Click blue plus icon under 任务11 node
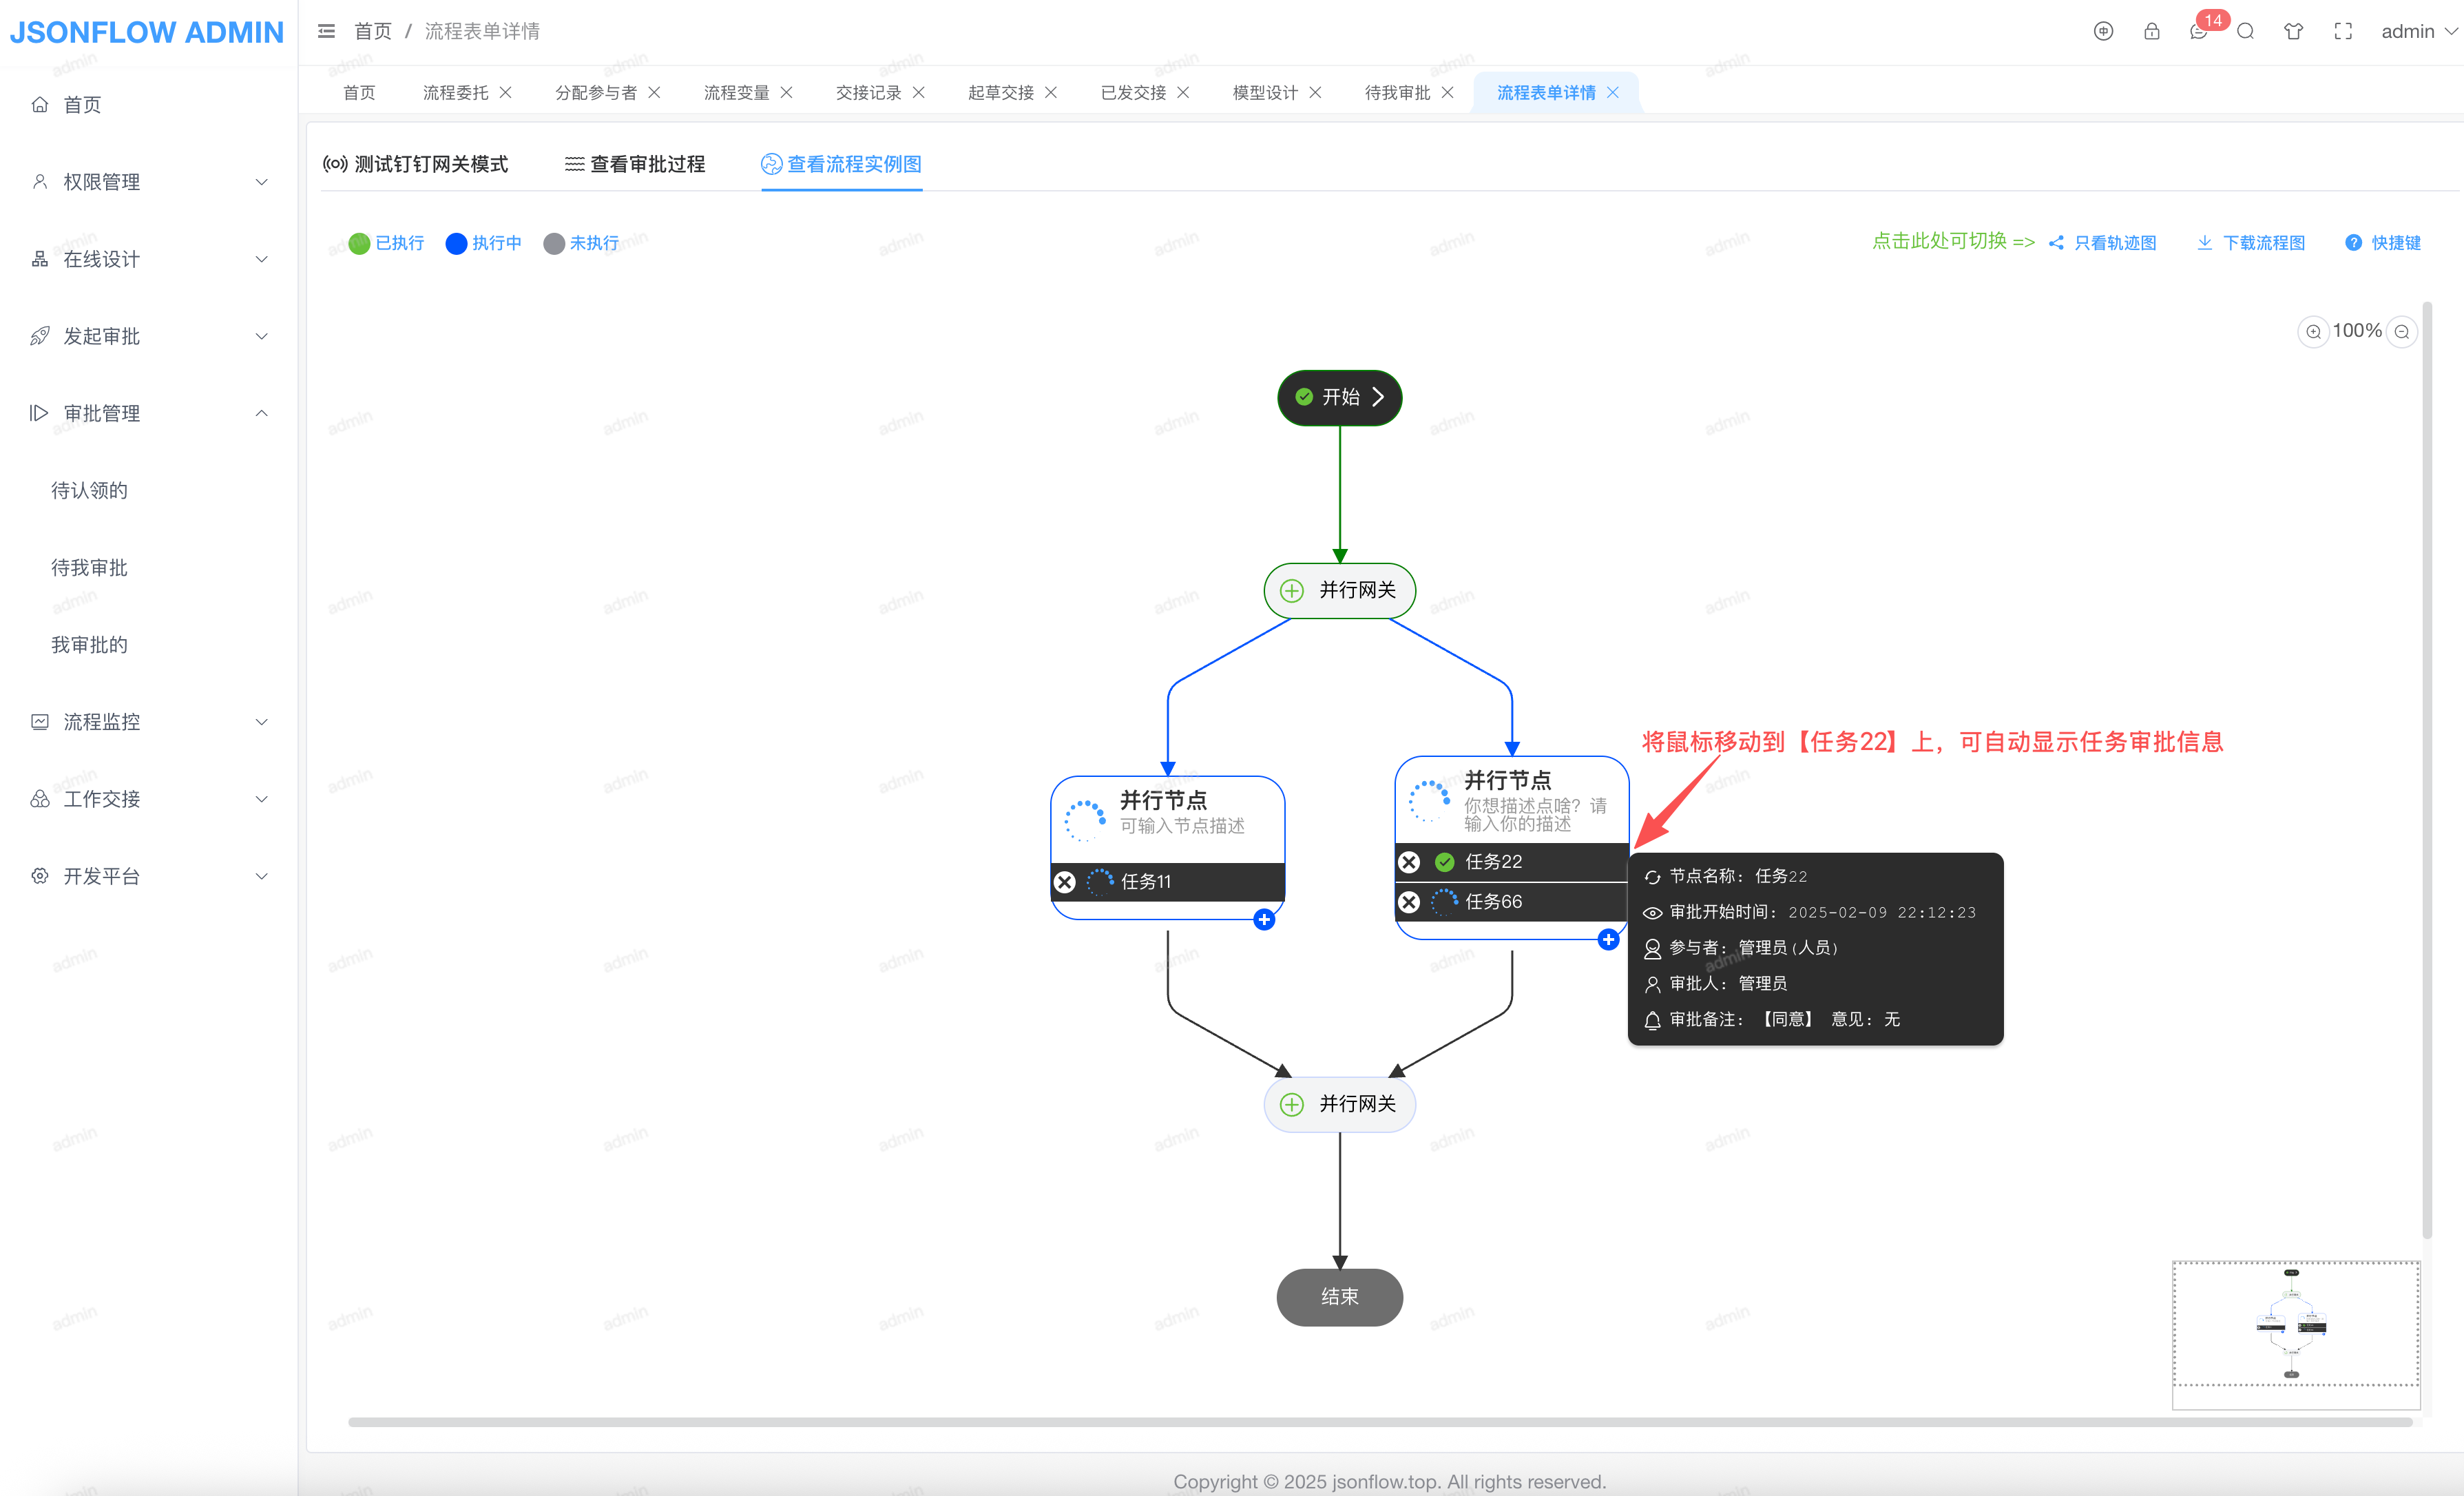The image size is (2464, 1496). pos(1264,919)
